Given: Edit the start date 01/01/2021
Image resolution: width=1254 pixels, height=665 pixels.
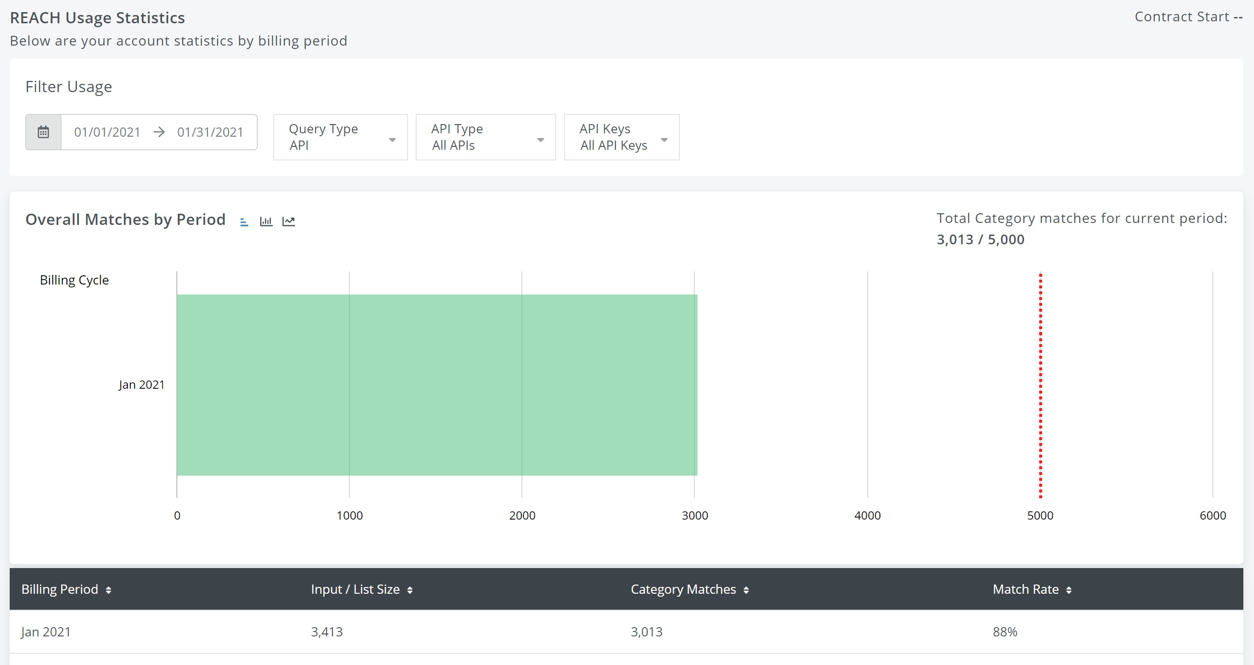Looking at the screenshot, I should pos(107,132).
